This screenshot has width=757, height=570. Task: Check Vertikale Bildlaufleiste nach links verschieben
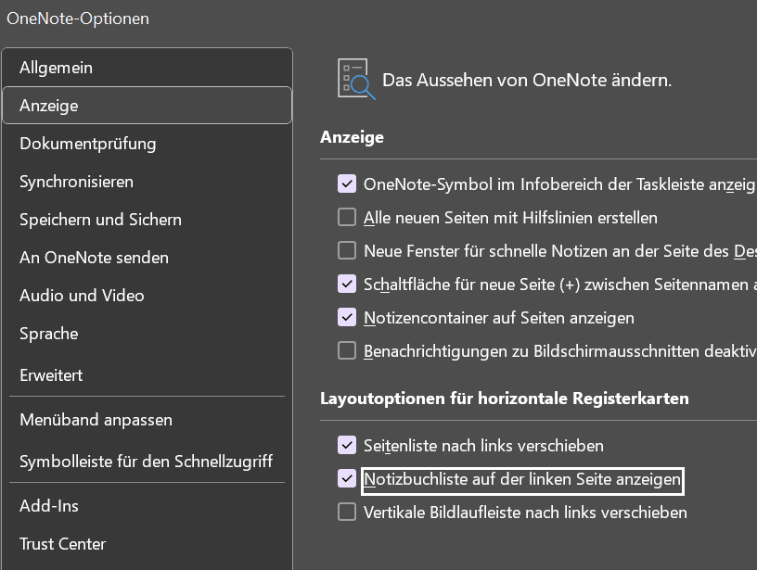pyautogui.click(x=347, y=512)
